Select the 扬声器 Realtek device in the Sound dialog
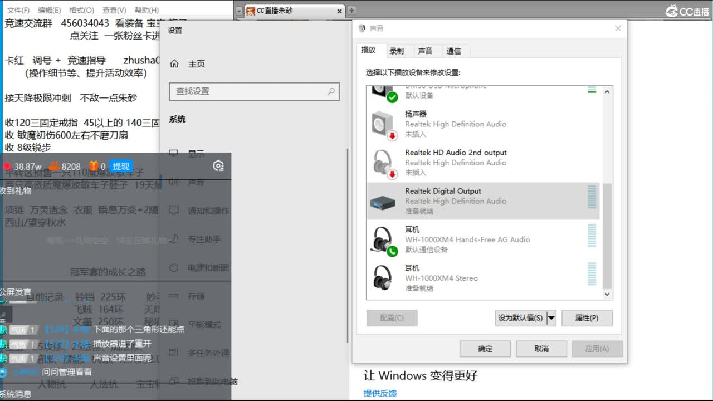This screenshot has height=401, width=713. (484, 124)
